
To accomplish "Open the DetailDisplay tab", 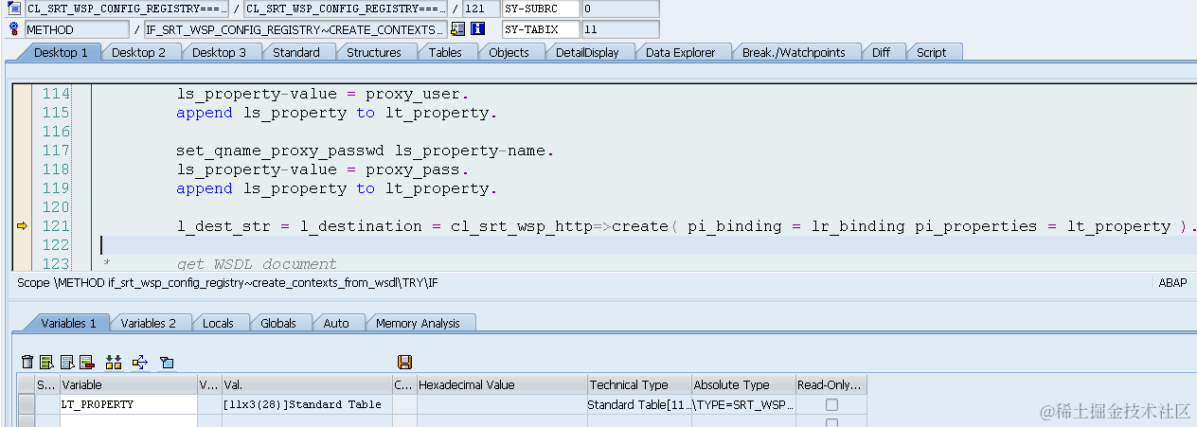I will [x=587, y=52].
